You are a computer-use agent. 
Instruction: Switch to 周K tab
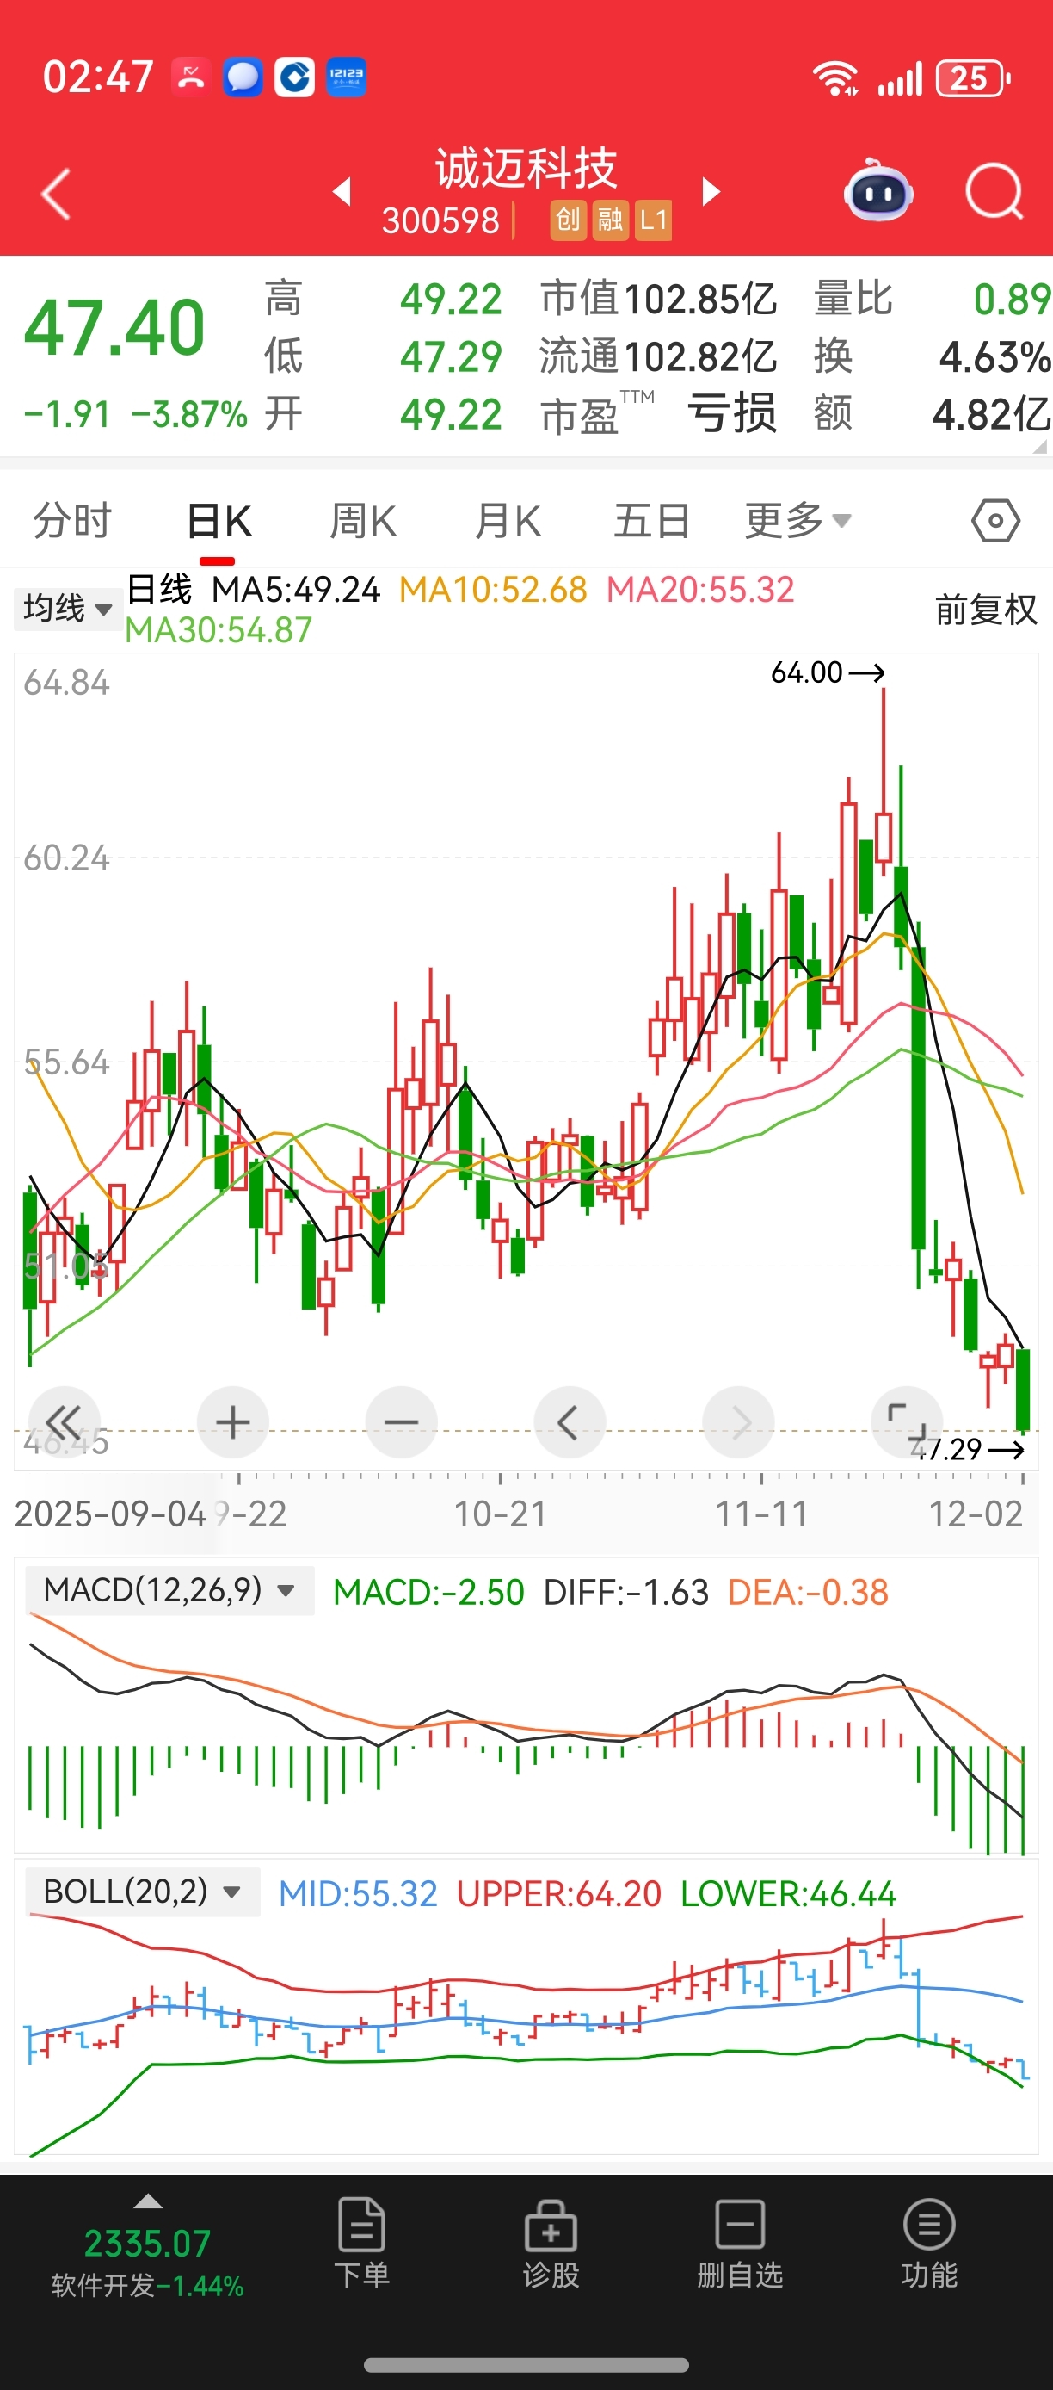(362, 521)
